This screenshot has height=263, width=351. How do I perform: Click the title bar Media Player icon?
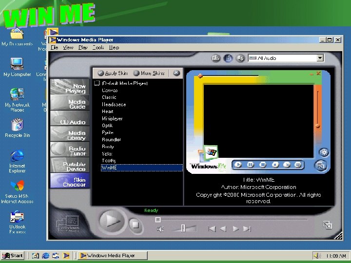pyautogui.click(x=53, y=40)
